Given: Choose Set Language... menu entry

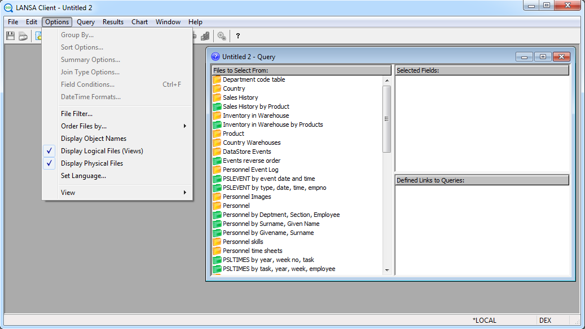Looking at the screenshot, I should (x=117, y=176).
